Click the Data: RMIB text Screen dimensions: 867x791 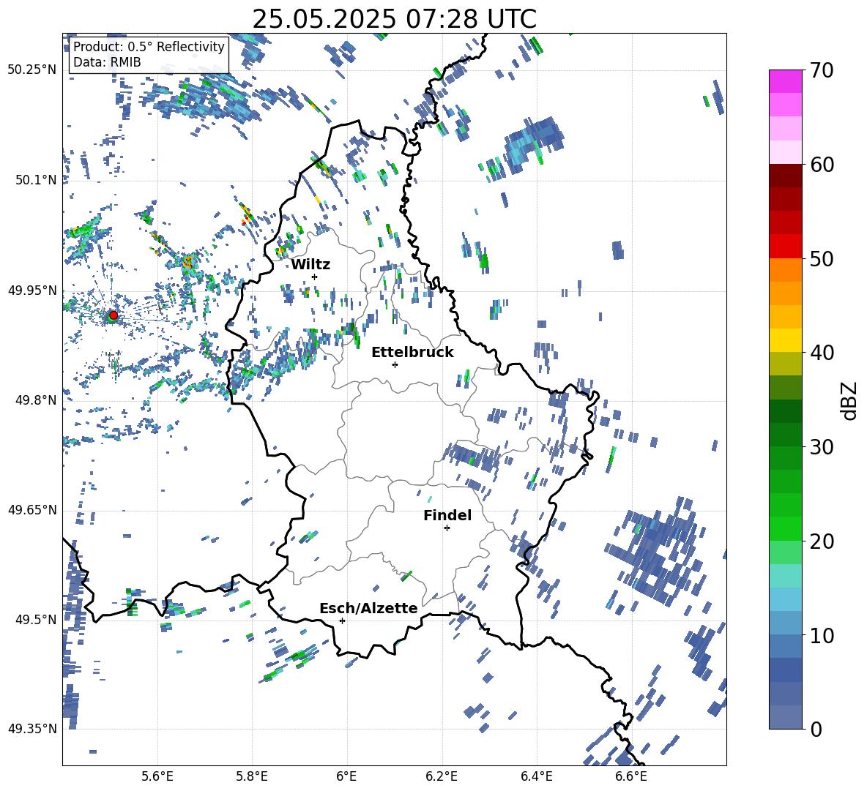[x=107, y=62]
